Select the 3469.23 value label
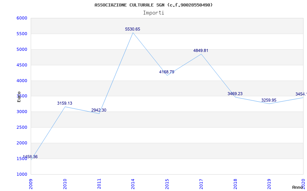Screen dimensions: 307x191 [235, 94]
